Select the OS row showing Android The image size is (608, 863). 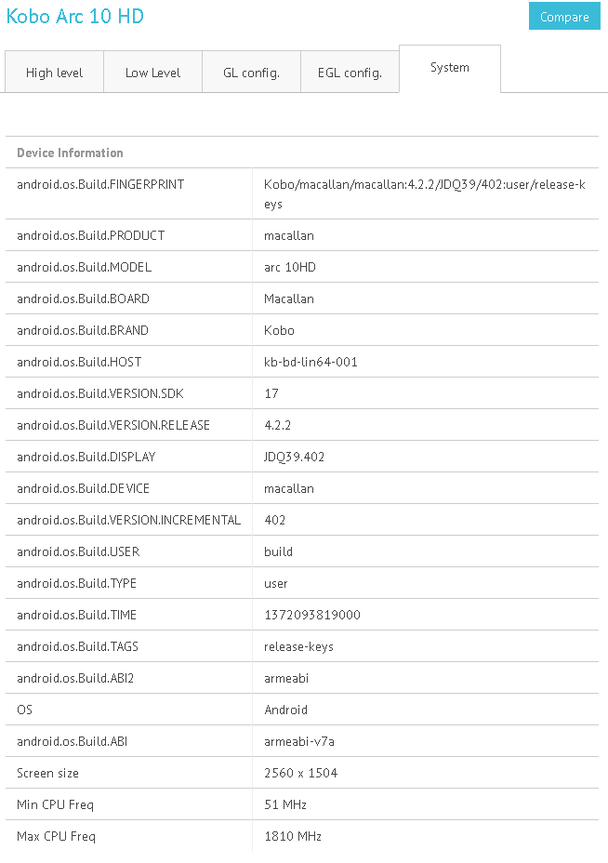(284, 710)
